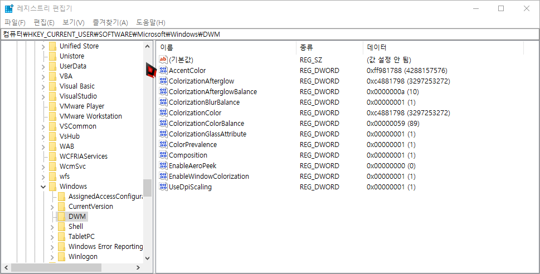Expand the WcmSvc key
Screen dimensions: 540x274
pos(43,167)
